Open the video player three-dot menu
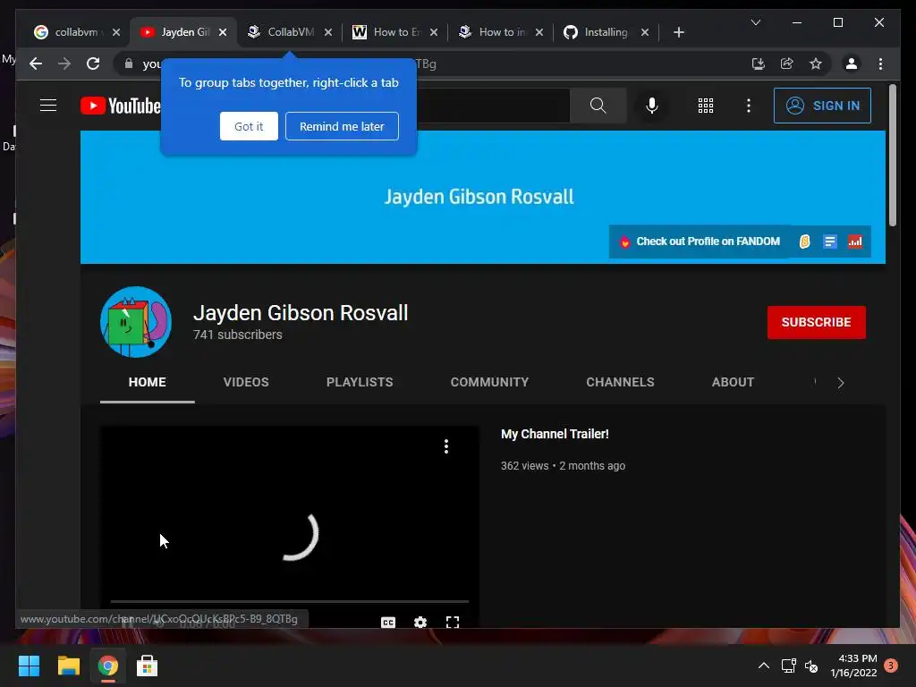The height and width of the screenshot is (687, 916). pos(446,447)
